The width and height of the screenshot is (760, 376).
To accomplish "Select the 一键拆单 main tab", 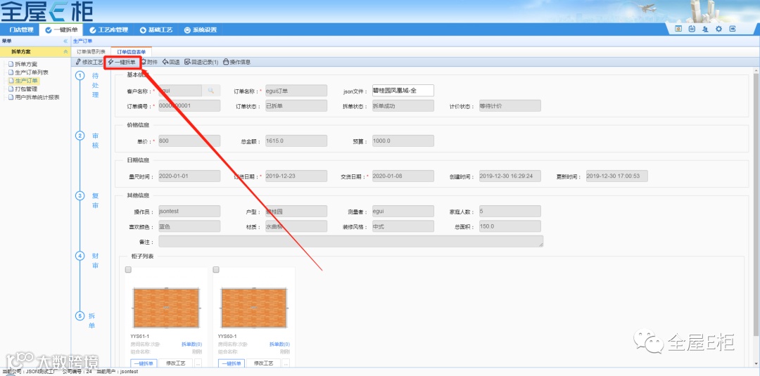I will pyautogui.click(x=61, y=30).
